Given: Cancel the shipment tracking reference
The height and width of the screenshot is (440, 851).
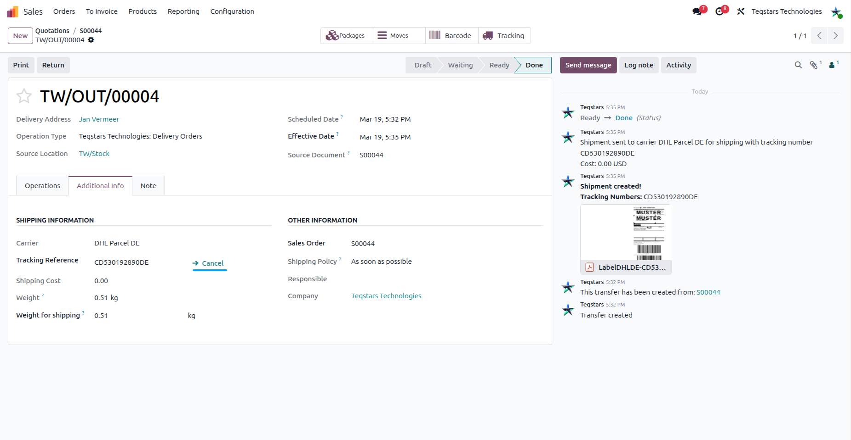Looking at the screenshot, I should tap(208, 263).
